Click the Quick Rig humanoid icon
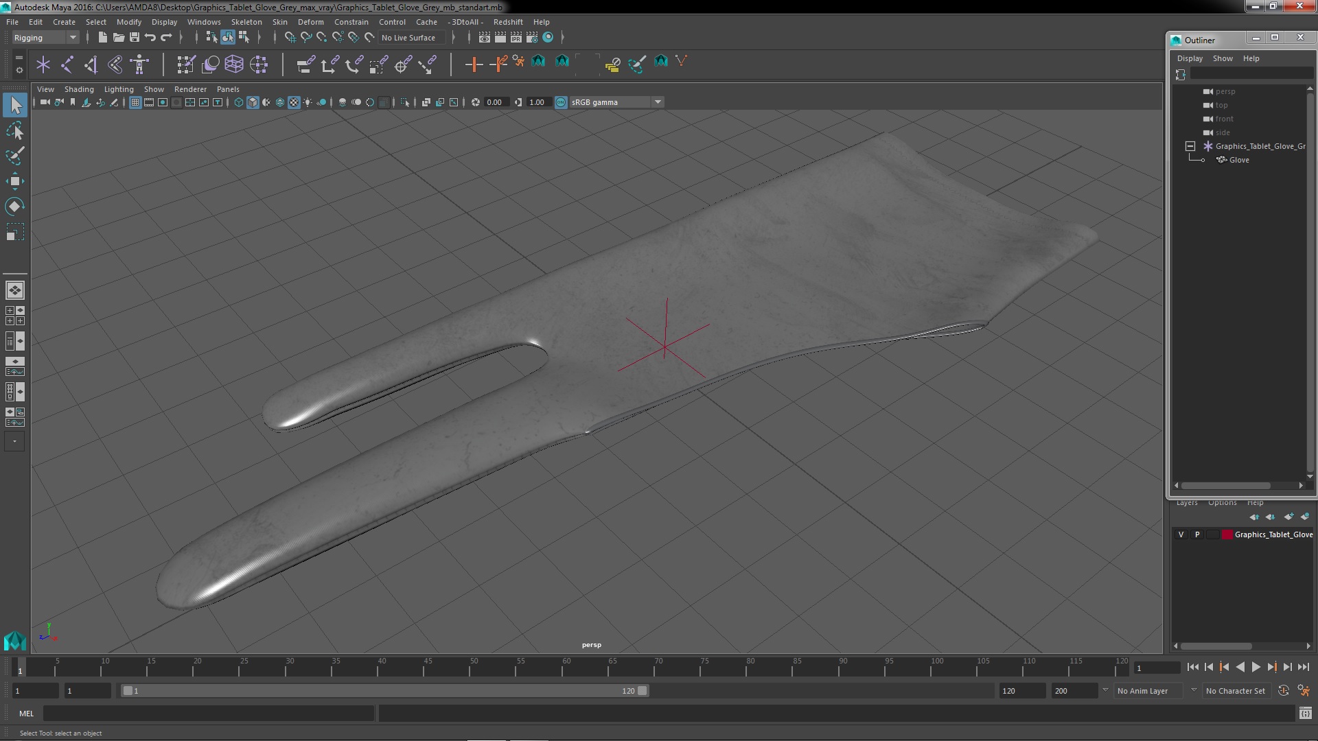The height and width of the screenshot is (741, 1318). coord(139,64)
